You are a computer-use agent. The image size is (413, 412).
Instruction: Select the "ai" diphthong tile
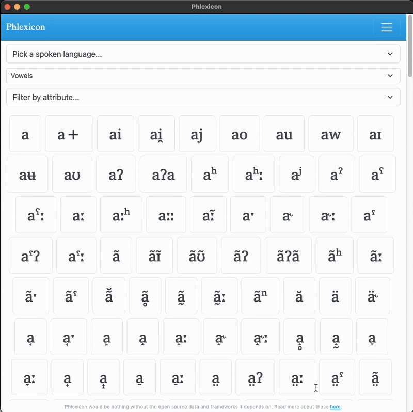[115, 133]
